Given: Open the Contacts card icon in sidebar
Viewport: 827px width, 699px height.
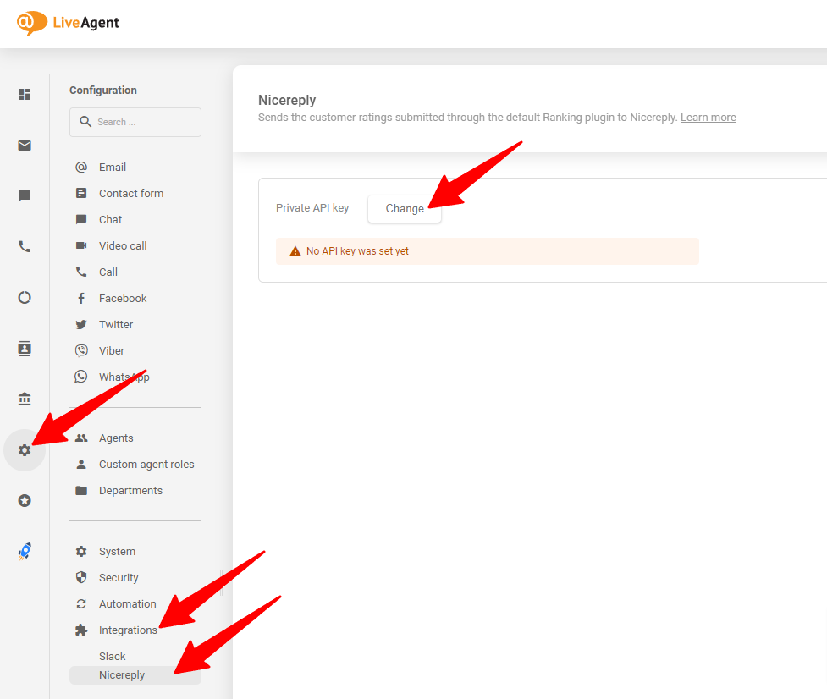Looking at the screenshot, I should [x=24, y=348].
